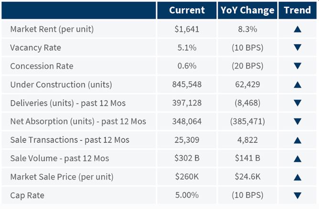The width and height of the screenshot is (319, 209).
Task: Click the Market Sale Price up arrow
Action: coord(298,177)
